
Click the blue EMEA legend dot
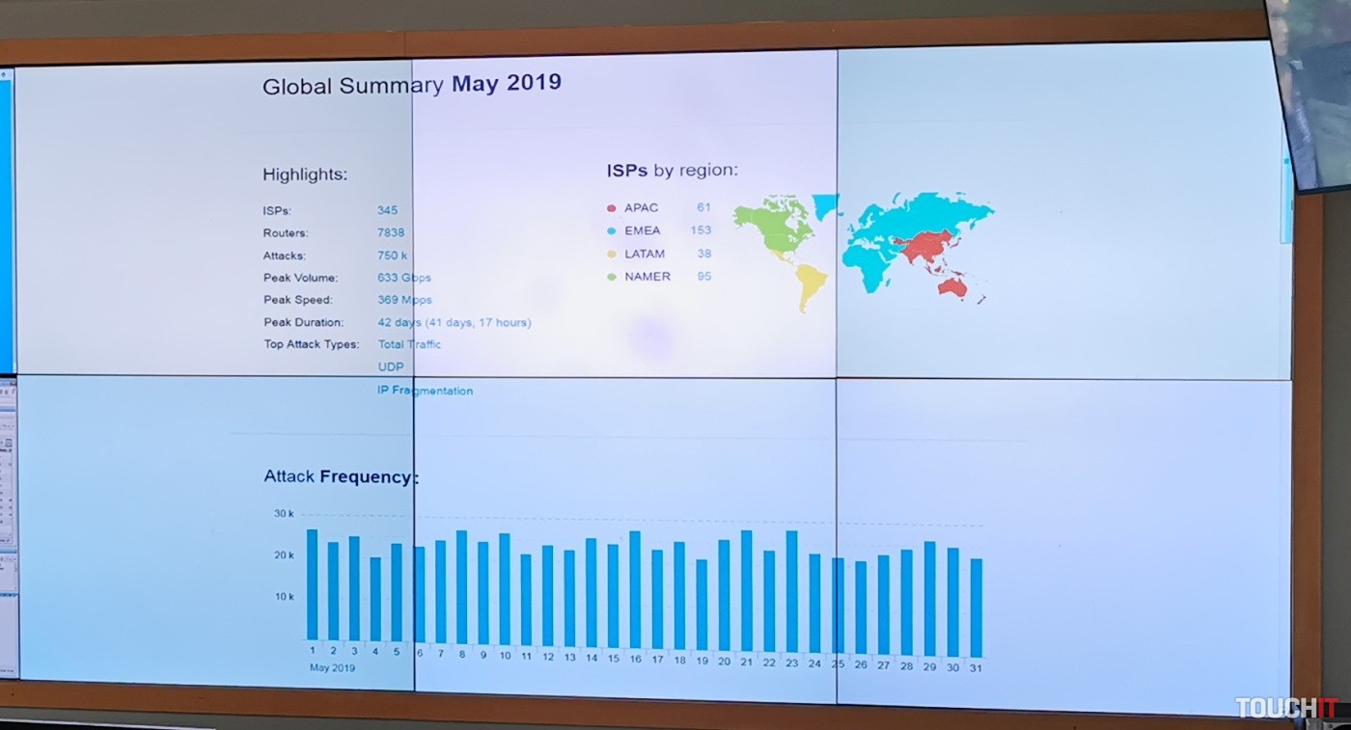point(611,231)
